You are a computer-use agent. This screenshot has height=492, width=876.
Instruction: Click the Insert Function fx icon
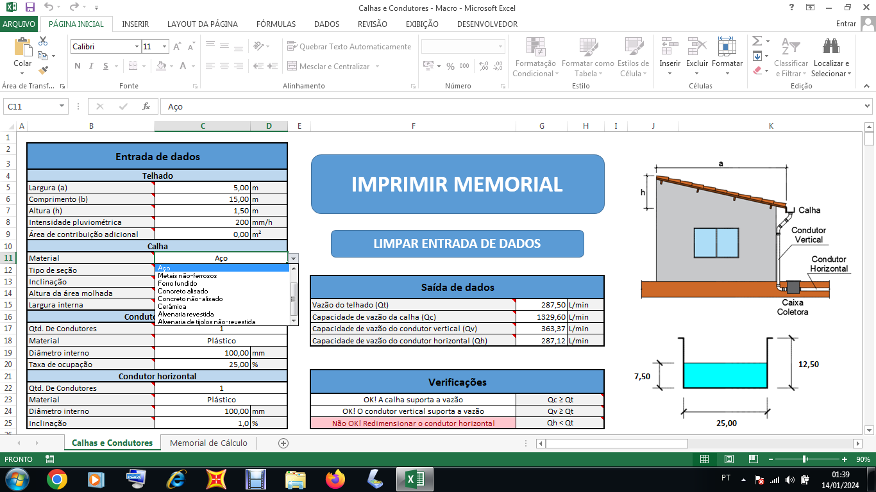pos(146,106)
